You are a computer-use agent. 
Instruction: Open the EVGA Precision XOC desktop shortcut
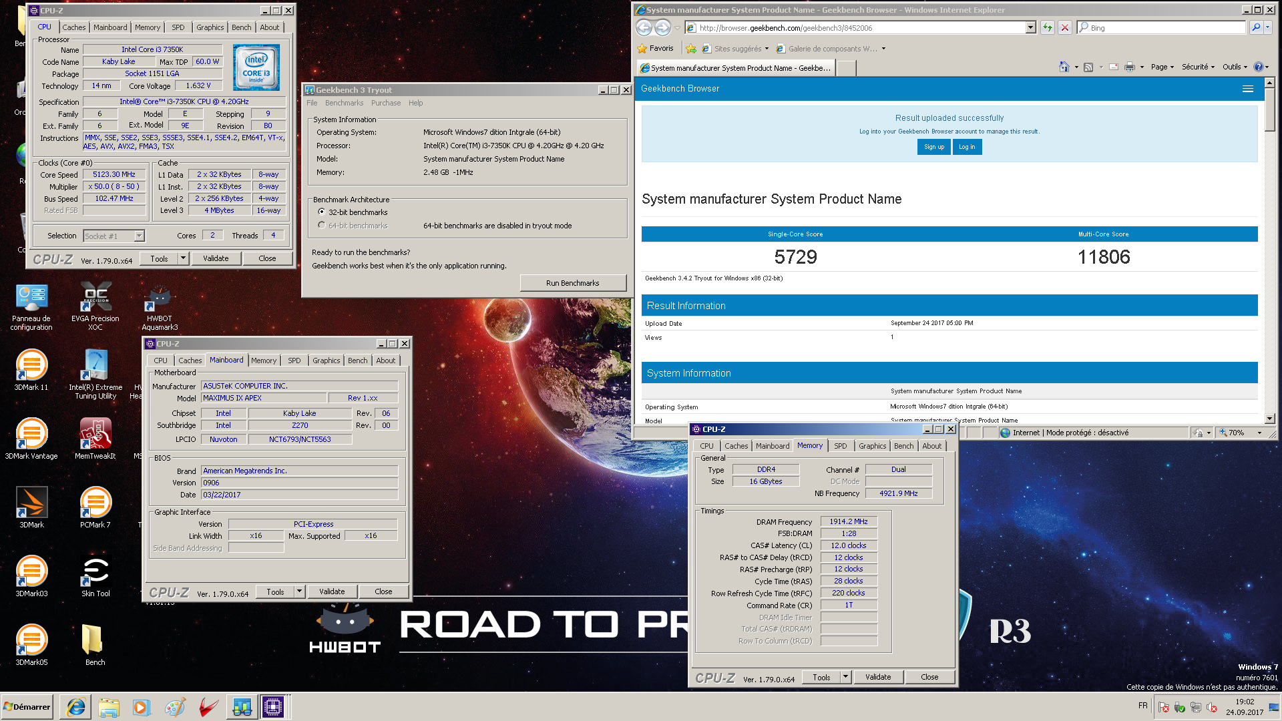point(95,306)
